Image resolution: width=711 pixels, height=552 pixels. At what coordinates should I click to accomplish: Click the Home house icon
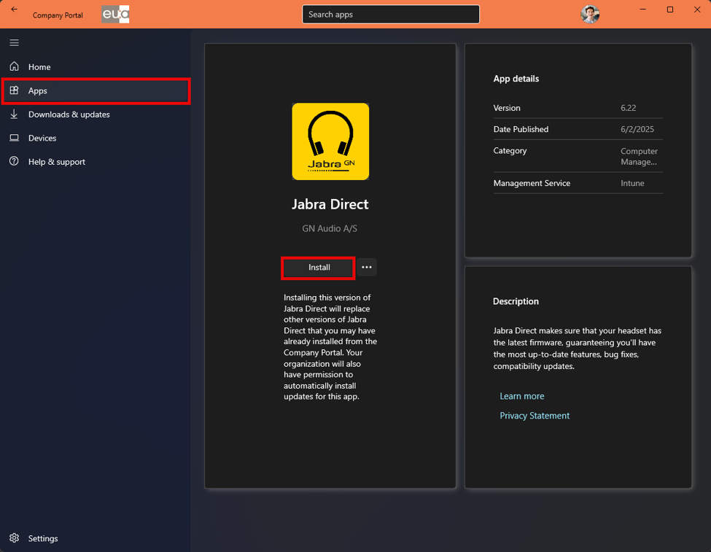point(14,66)
